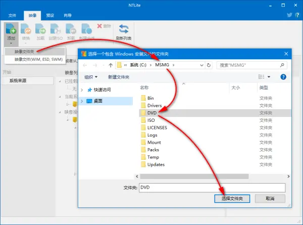Open the view options dropdown arrow

[x=269, y=77]
